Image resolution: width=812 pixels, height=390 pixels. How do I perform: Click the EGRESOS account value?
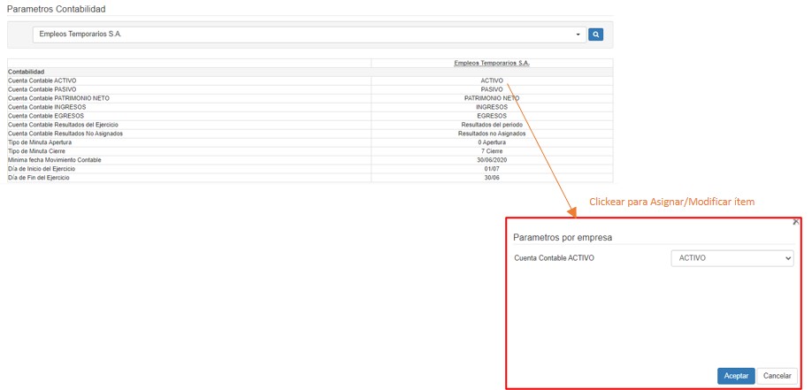click(x=492, y=116)
